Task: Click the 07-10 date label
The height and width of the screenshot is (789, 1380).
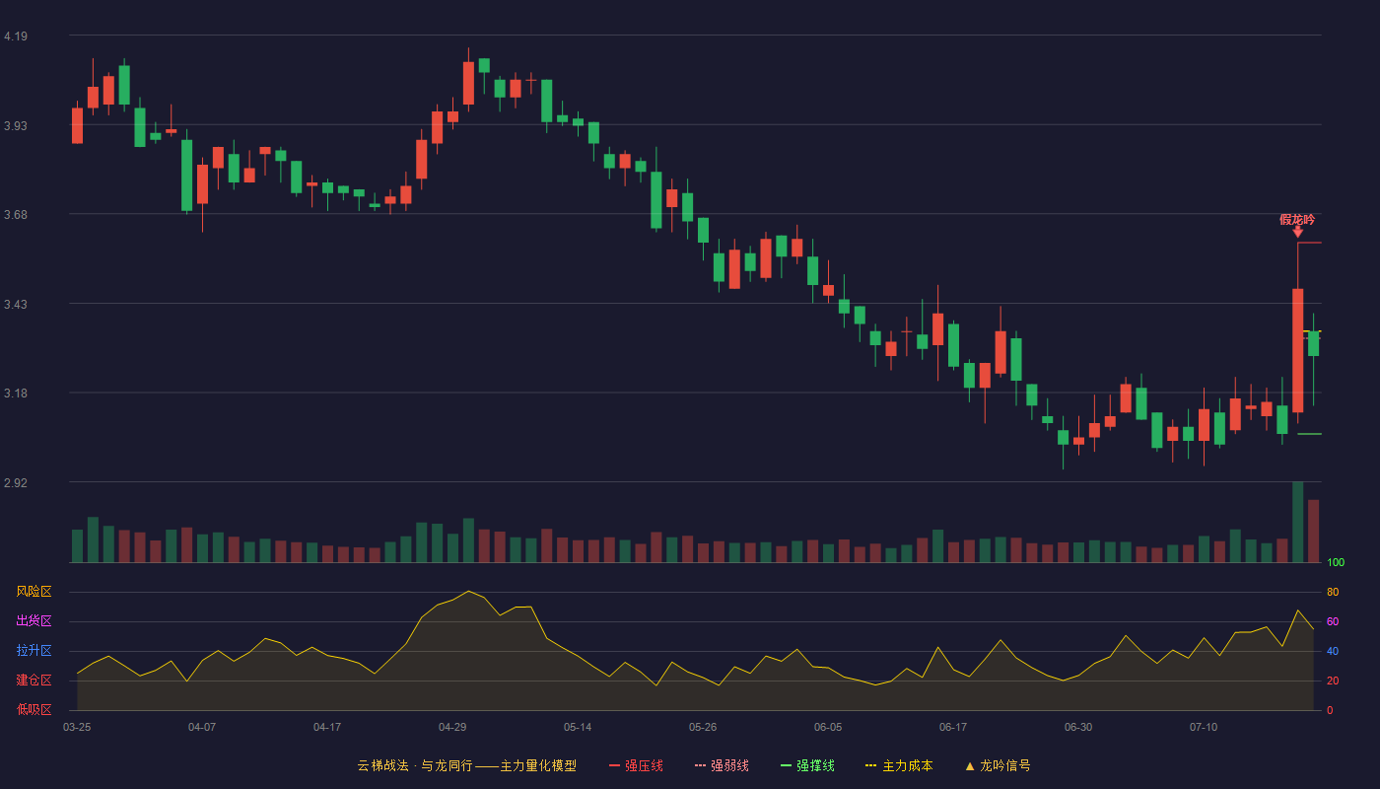Action: (1204, 727)
